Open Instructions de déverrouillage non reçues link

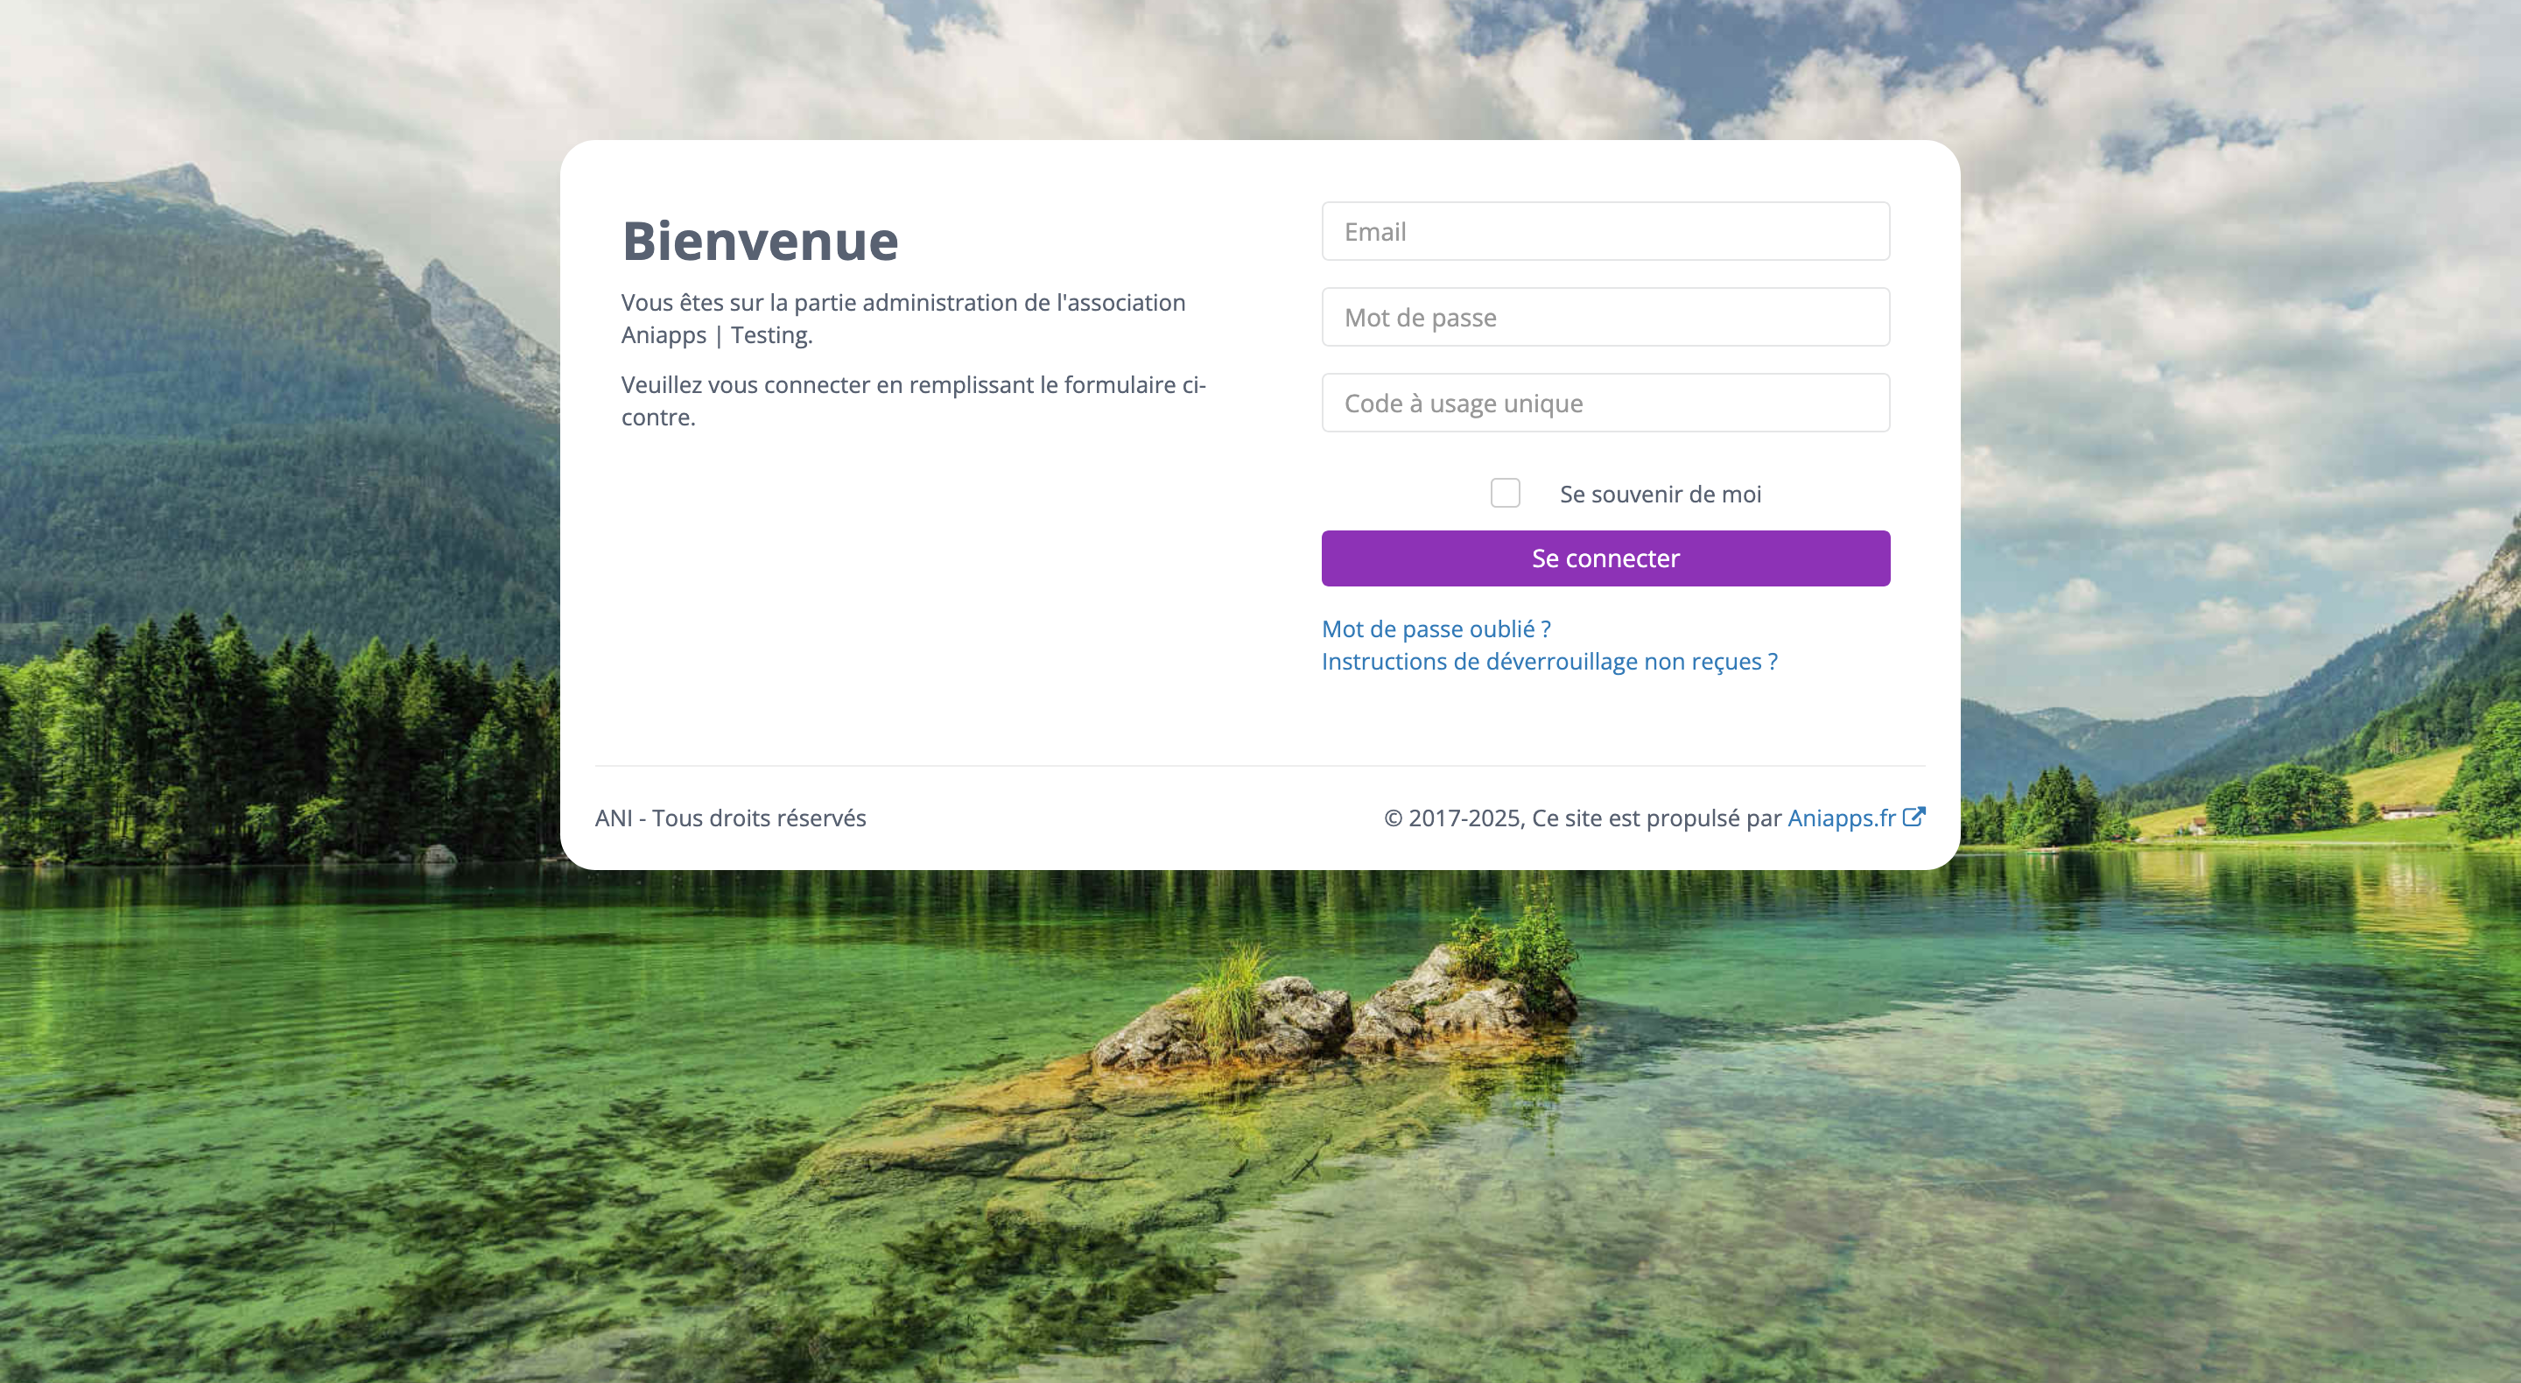pyautogui.click(x=1549, y=662)
